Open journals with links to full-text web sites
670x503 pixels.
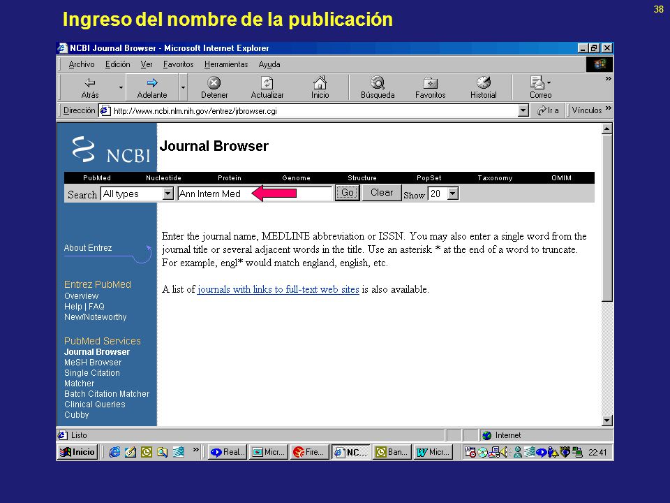tap(278, 289)
